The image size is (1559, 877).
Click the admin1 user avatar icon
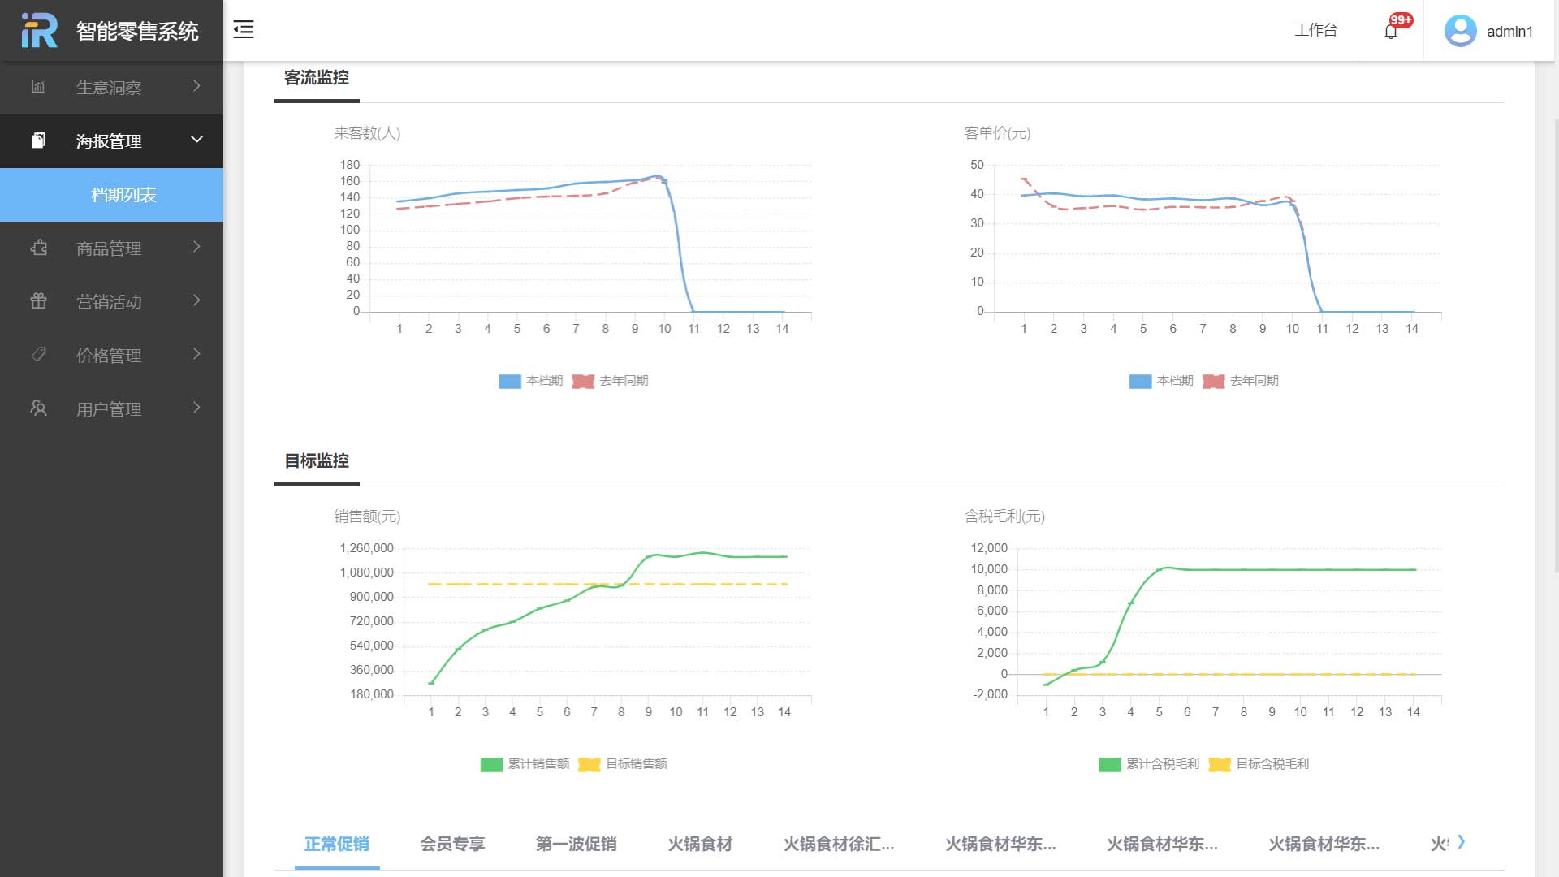coord(1460,31)
